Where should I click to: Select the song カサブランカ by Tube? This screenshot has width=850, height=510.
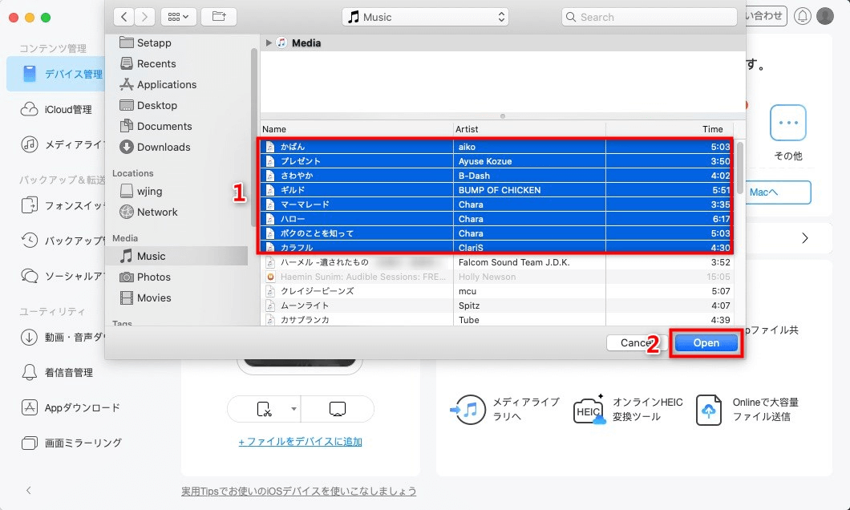coord(496,320)
